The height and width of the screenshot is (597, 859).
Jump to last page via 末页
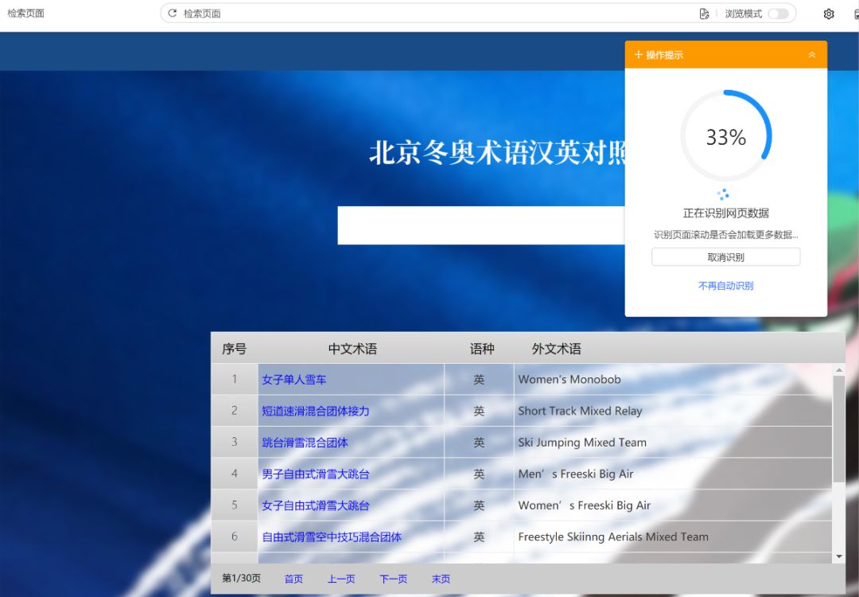441,579
